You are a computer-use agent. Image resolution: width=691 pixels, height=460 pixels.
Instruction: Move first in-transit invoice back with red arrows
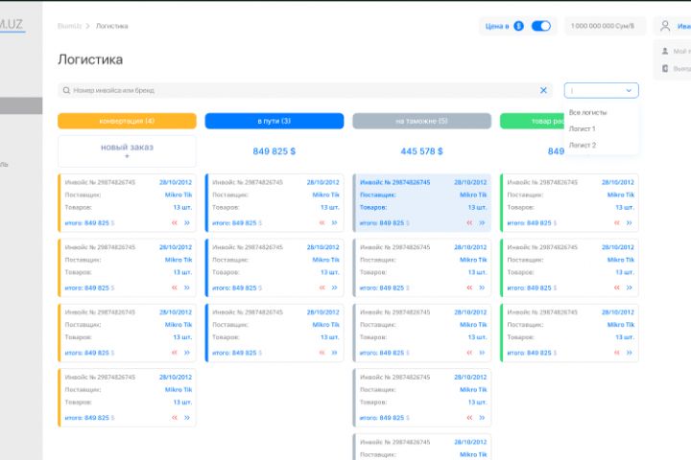322,222
